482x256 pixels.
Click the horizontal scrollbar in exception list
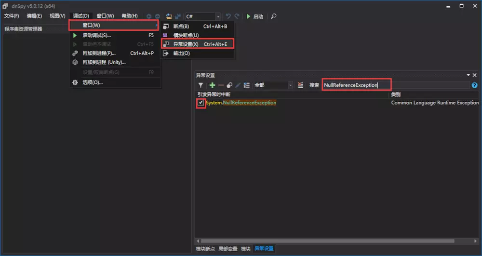coord(327,241)
